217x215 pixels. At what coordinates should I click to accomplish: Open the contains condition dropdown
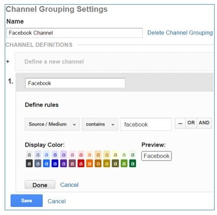(x=100, y=124)
